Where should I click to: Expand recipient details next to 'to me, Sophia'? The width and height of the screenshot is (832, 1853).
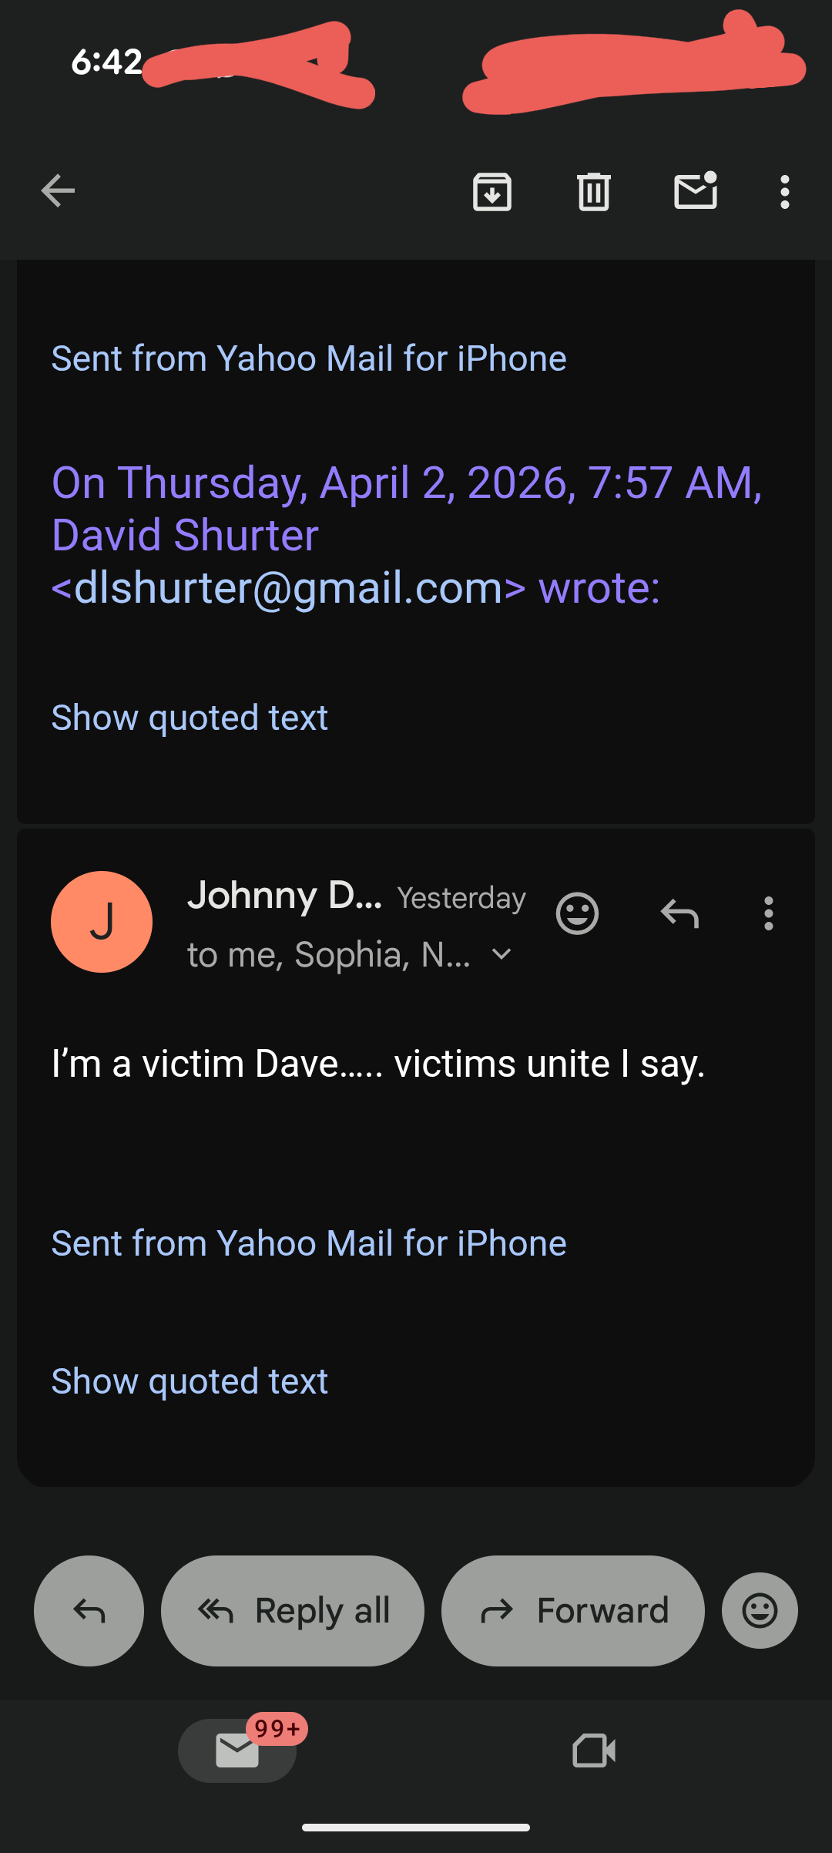pos(502,955)
